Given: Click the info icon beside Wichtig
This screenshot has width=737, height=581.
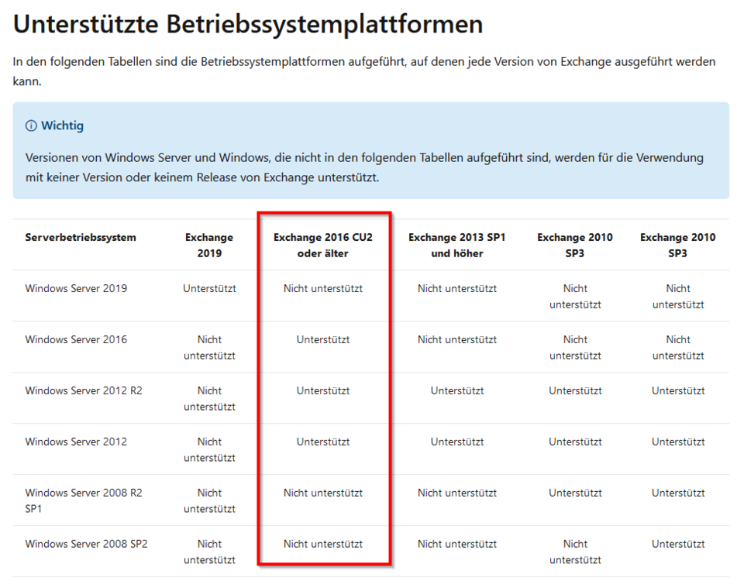Looking at the screenshot, I should point(31,125).
